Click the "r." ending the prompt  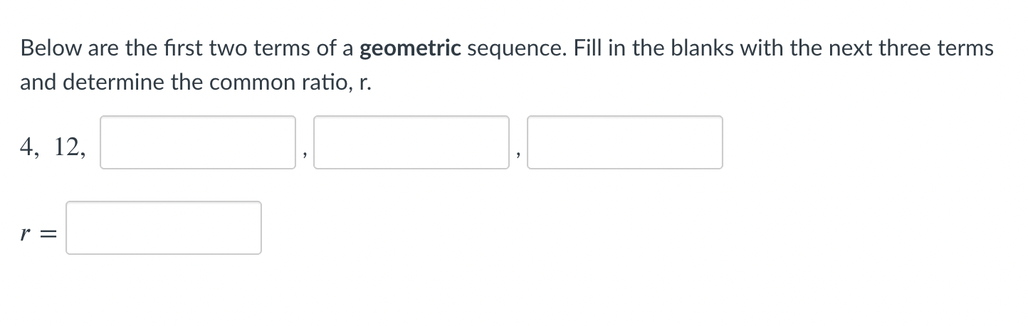366,83
